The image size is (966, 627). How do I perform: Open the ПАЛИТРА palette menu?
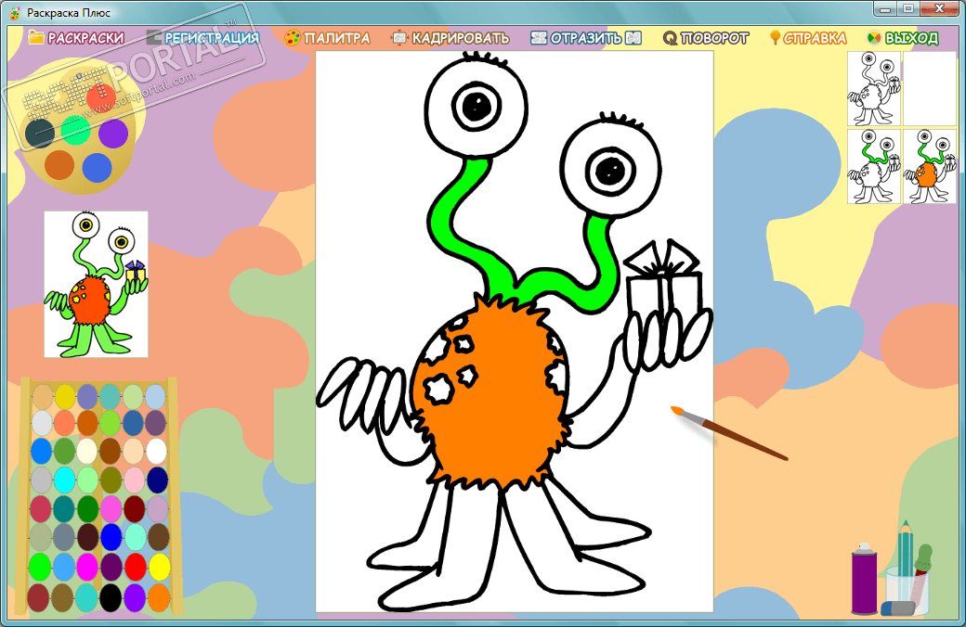point(327,38)
